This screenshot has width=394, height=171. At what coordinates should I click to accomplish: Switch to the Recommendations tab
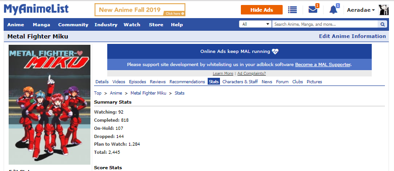[187, 82]
